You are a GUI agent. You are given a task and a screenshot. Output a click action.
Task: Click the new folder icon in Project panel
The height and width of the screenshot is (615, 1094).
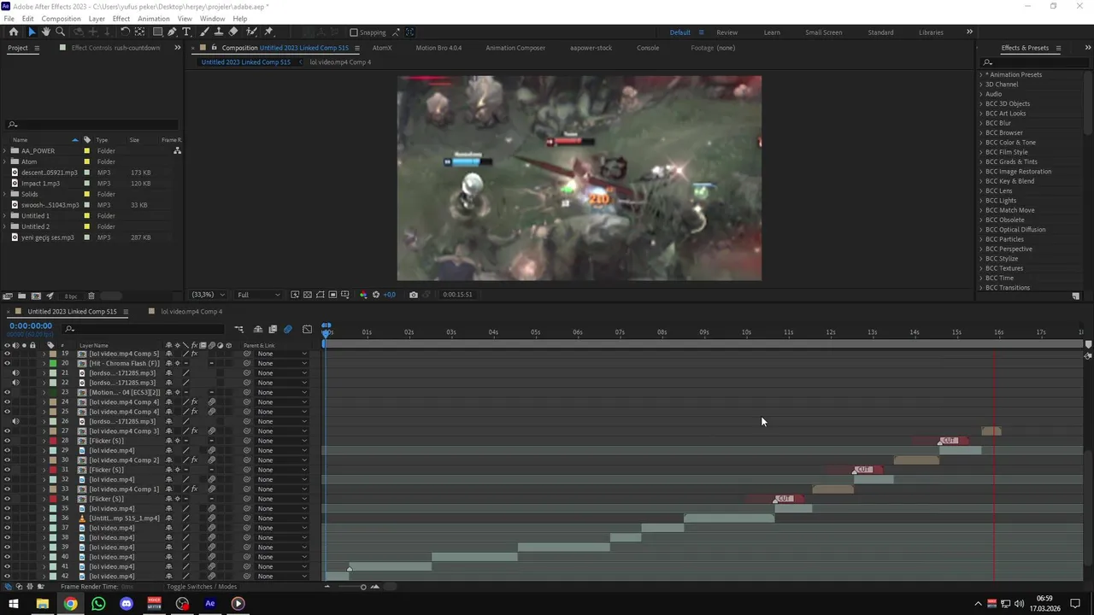pos(21,296)
